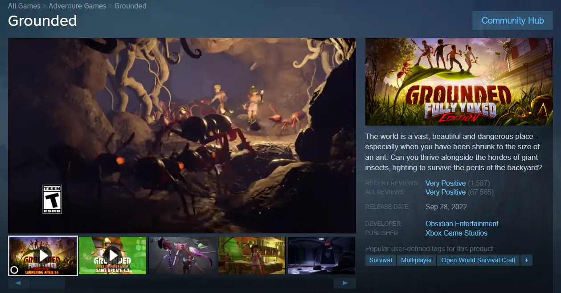Click the right arrow of thumbnail strip
Viewport: 561px width, 293px height.
(345, 283)
